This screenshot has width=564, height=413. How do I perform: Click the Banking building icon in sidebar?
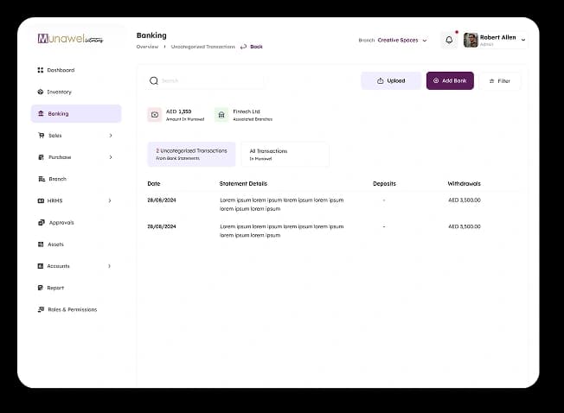pyautogui.click(x=41, y=113)
